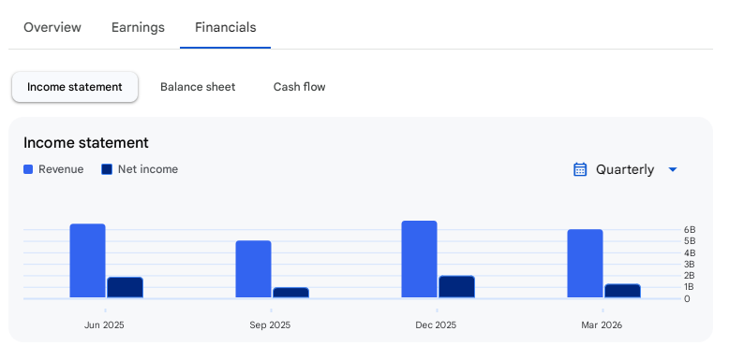Click the Jun 2025 axis label
Viewport: 729px width, 360px height.
point(104,324)
